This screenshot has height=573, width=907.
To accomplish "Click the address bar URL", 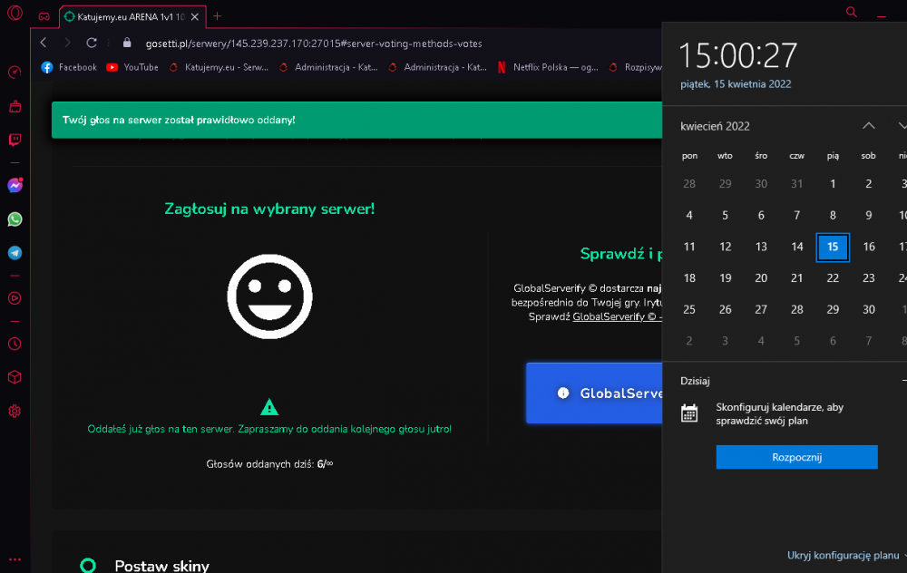I will [314, 44].
